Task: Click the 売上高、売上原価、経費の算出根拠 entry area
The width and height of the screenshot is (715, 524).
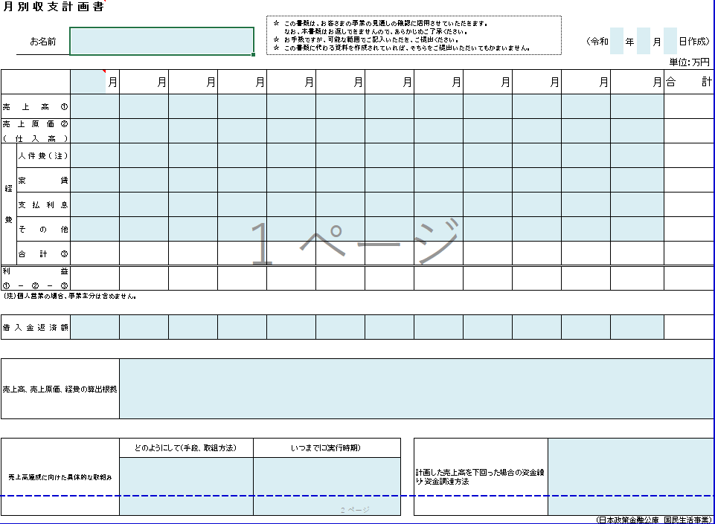Action: click(417, 389)
